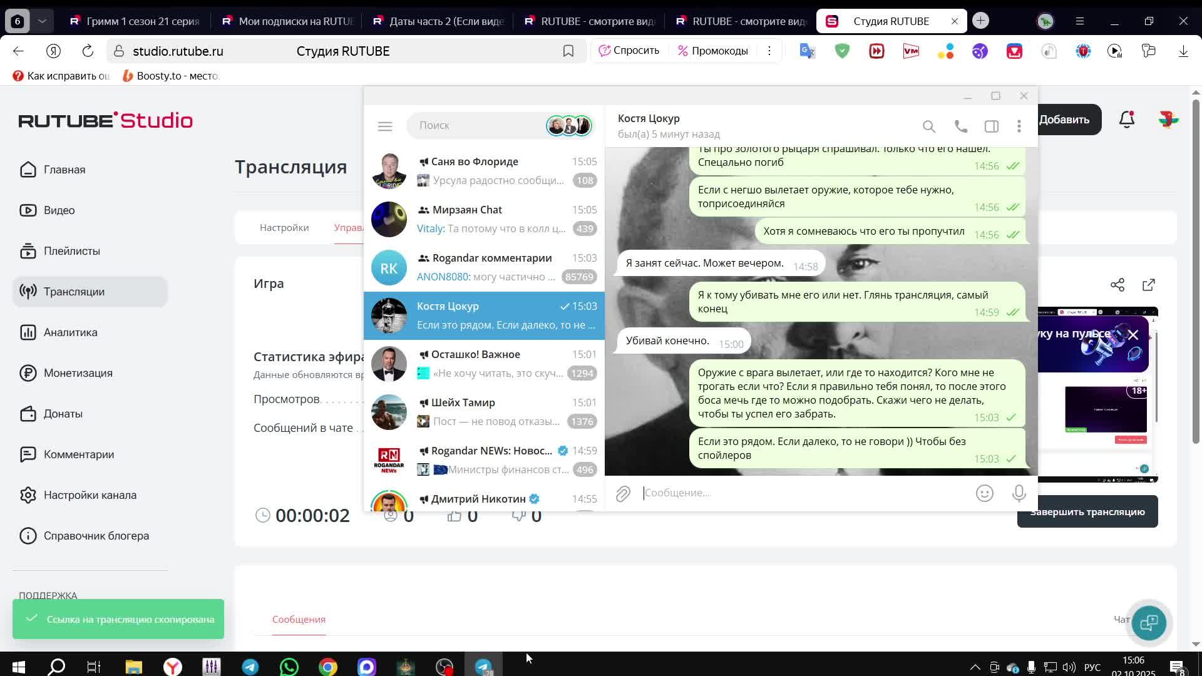1202x676 pixels.
Task: Toggle the chat info side panel
Action: coord(991,126)
